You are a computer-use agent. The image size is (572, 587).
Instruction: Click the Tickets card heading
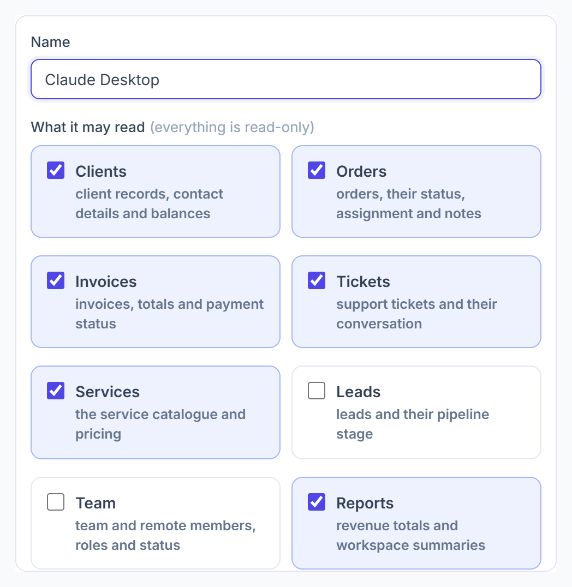(363, 281)
